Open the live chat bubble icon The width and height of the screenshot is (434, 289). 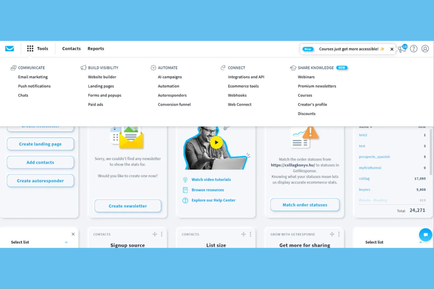point(425,235)
